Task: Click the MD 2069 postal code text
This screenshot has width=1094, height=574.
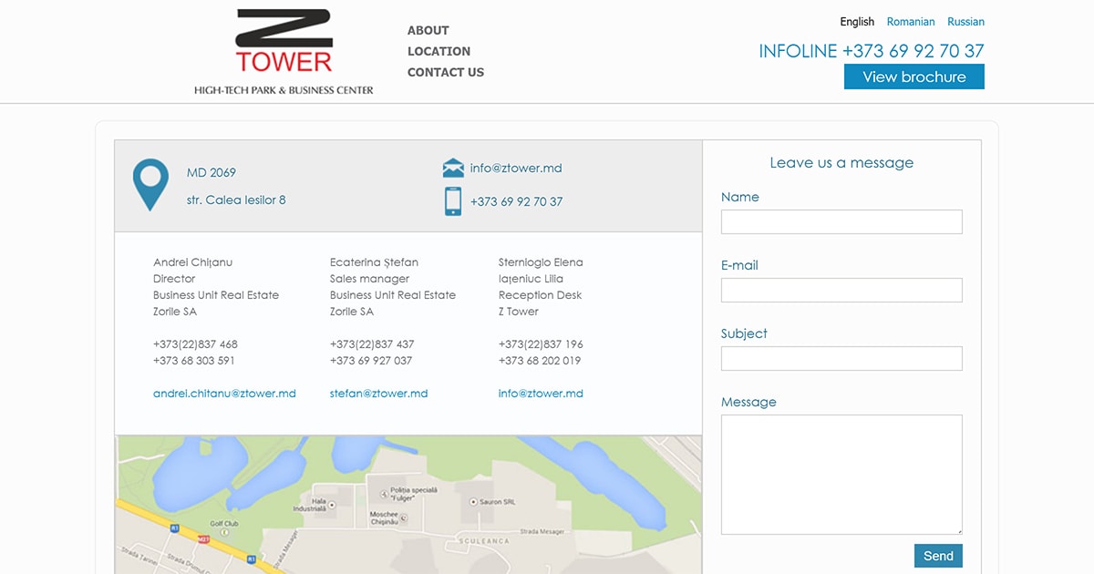Action: [212, 172]
